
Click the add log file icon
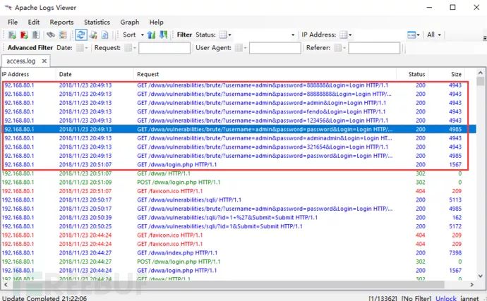(x=12, y=35)
